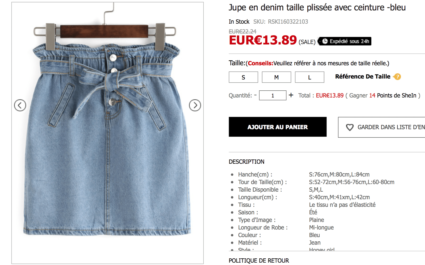The width and height of the screenshot is (425, 265).
Task: Click the heart icon on wishlist button
Action: (350, 127)
